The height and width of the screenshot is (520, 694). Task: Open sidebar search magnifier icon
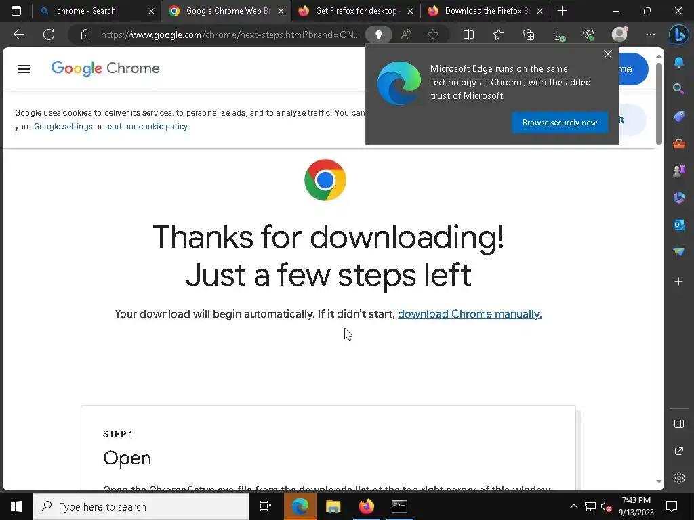[678, 89]
